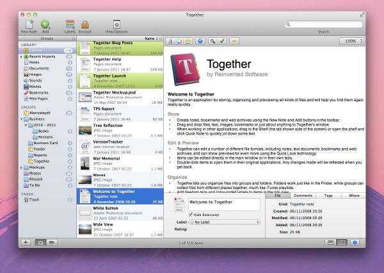This screenshot has height=273, width=384.
Task: Switch to the File info tab
Action: (x=278, y=195)
